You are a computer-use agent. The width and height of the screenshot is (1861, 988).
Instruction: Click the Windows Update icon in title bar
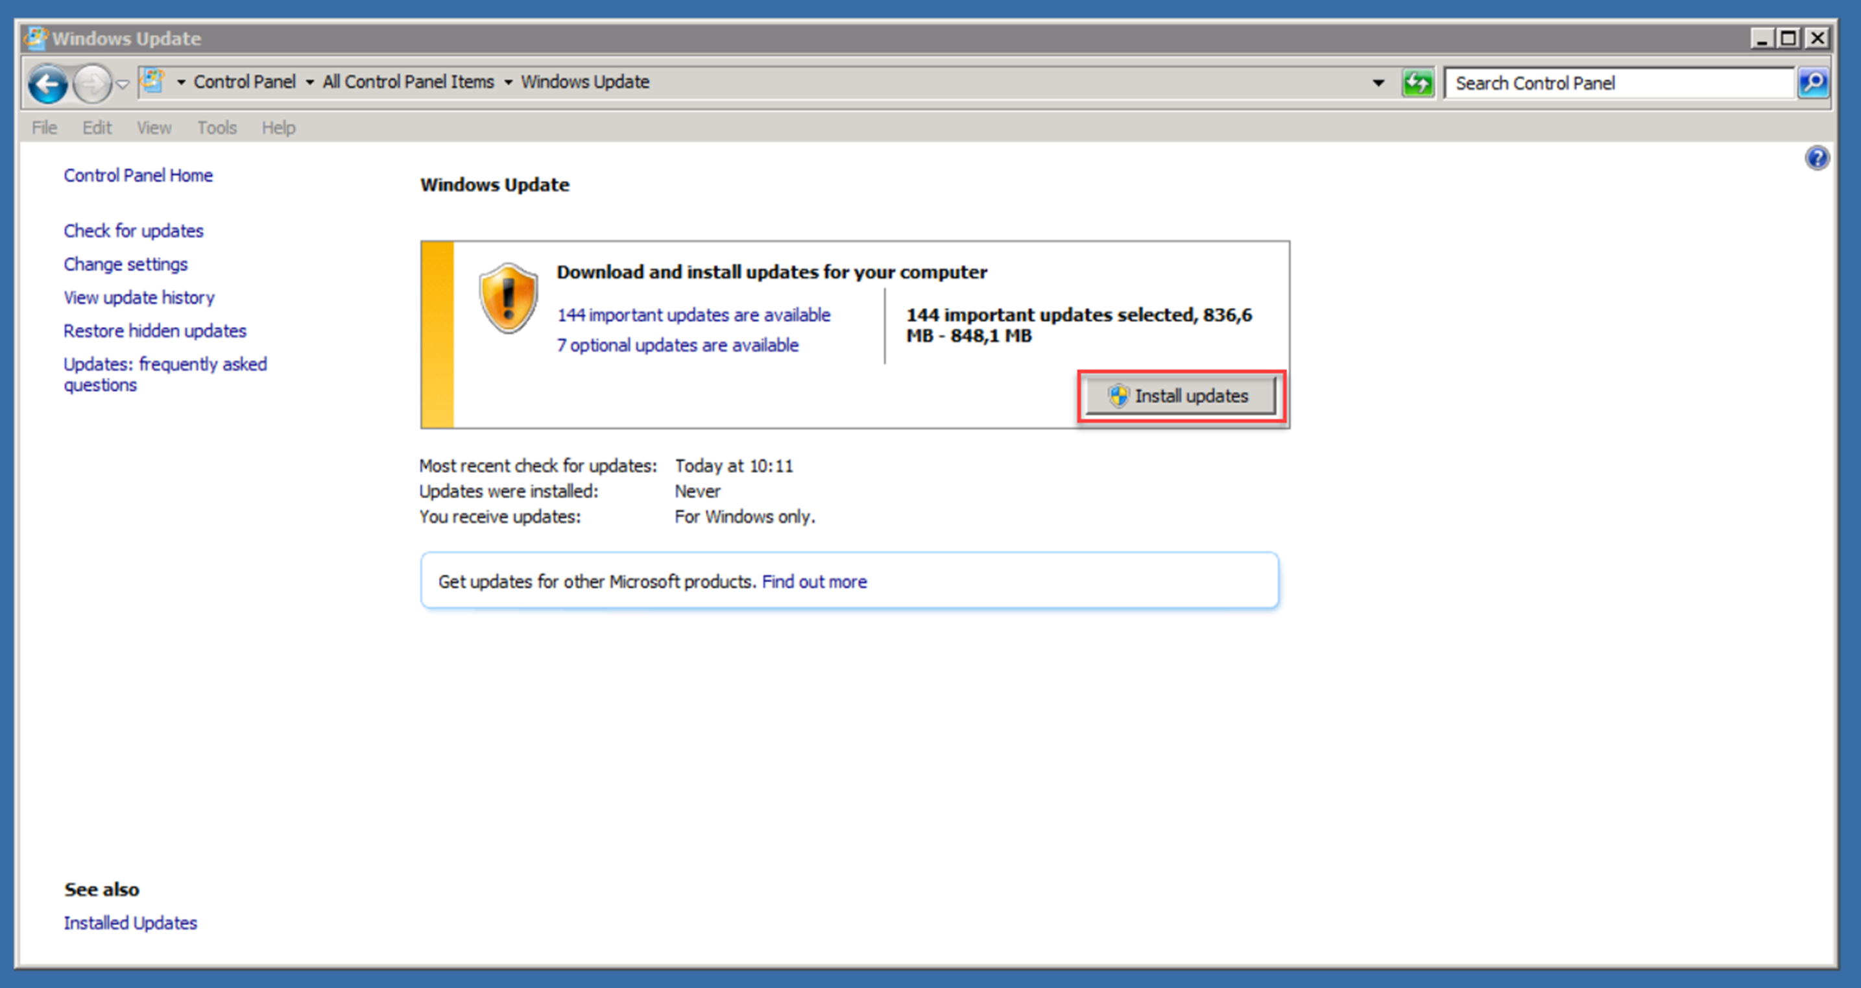pyautogui.click(x=36, y=38)
